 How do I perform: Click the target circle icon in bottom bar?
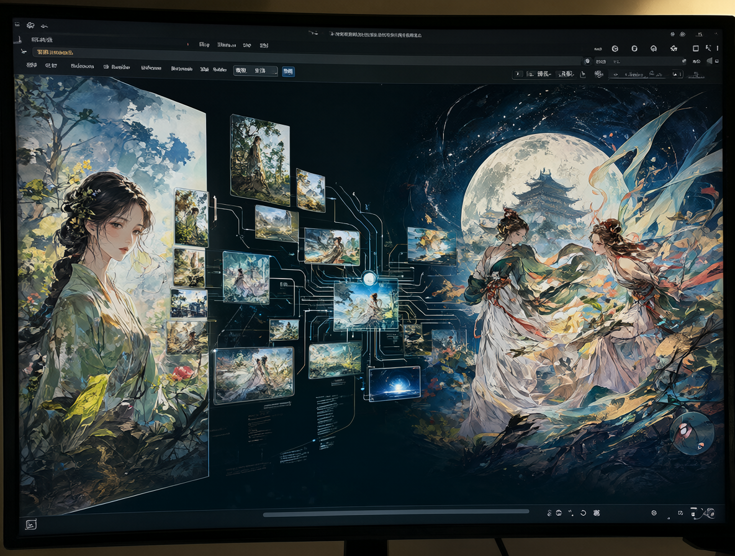coord(654,513)
